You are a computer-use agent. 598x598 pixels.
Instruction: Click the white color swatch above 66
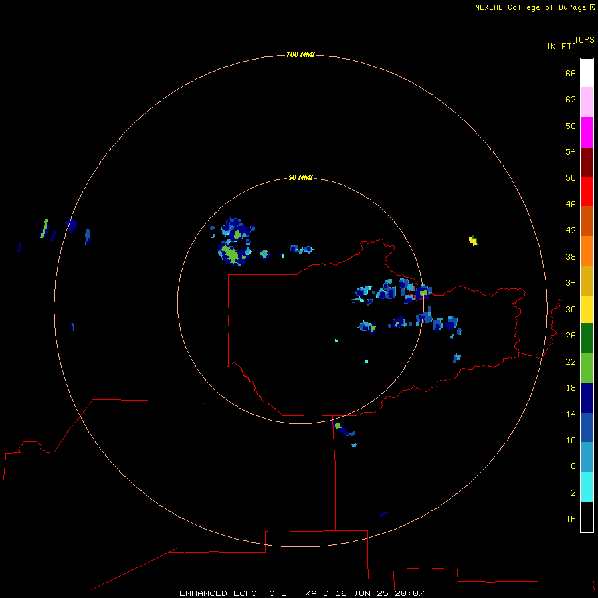click(x=587, y=73)
